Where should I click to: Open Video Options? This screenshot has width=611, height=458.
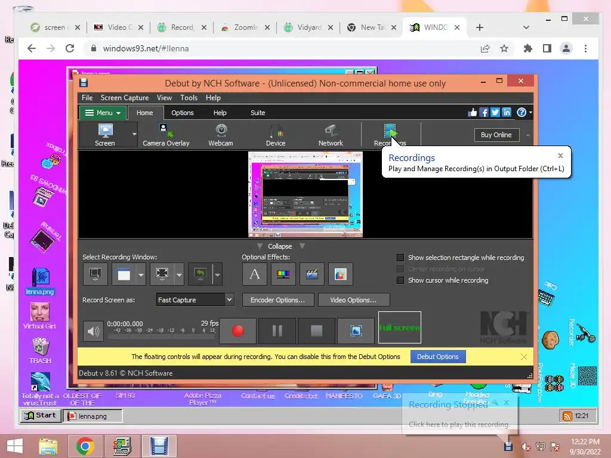click(x=353, y=300)
